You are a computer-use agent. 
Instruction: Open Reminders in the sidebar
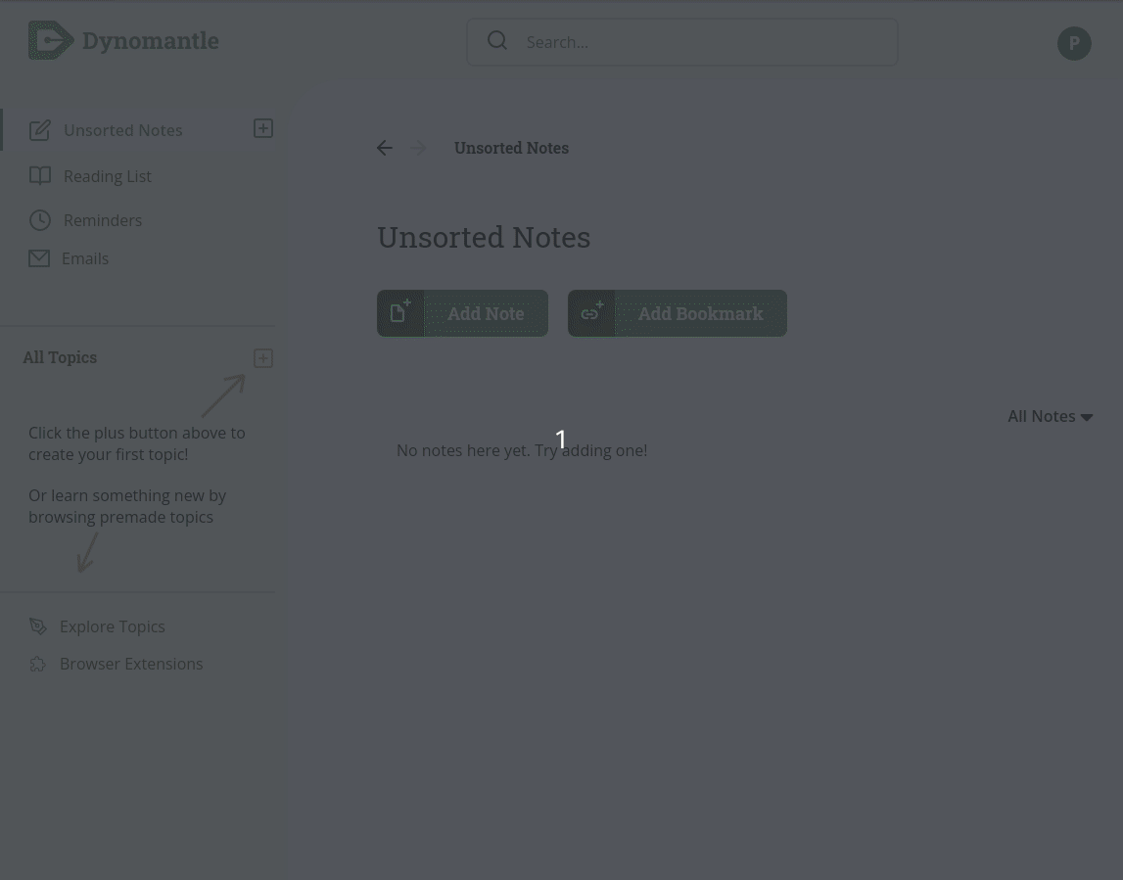(103, 220)
